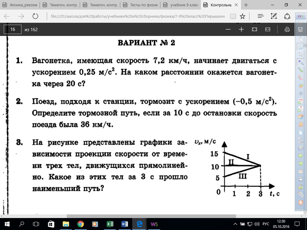This screenshot has width=307, height=230.
Task: Go back with the browser back arrow
Action: [7, 16]
